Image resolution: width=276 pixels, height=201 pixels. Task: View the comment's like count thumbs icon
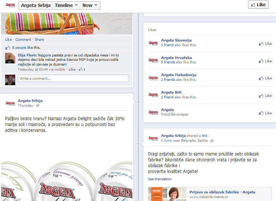pos(81,69)
